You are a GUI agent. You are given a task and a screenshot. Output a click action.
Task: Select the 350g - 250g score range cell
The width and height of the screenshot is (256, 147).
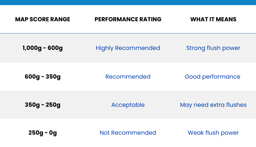point(42,105)
